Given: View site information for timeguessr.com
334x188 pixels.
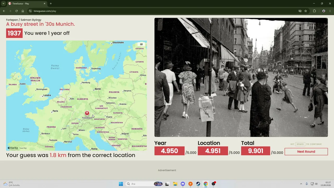Looking at the screenshot, I should coord(30,11).
